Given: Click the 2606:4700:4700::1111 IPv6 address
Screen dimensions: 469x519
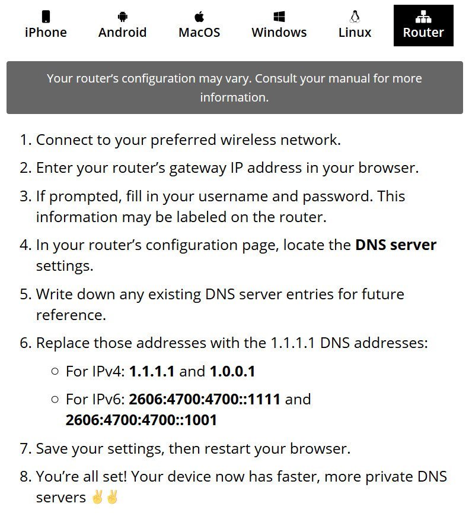Looking at the screenshot, I should pyautogui.click(x=205, y=399).
